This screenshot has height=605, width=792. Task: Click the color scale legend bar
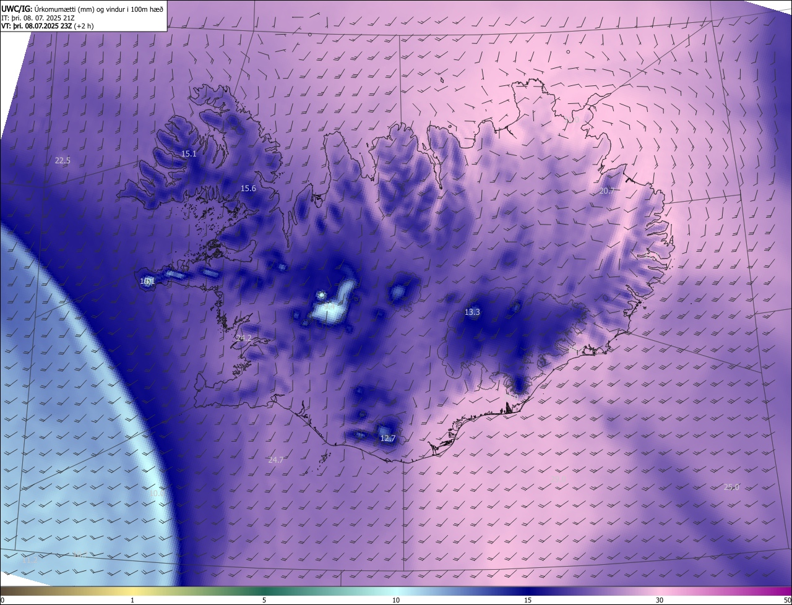click(x=396, y=591)
